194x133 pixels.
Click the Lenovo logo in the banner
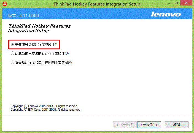tap(166, 14)
